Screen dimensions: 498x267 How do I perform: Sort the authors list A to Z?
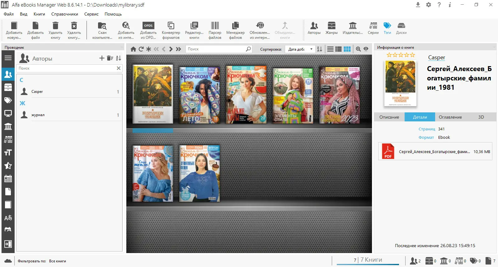click(119, 58)
